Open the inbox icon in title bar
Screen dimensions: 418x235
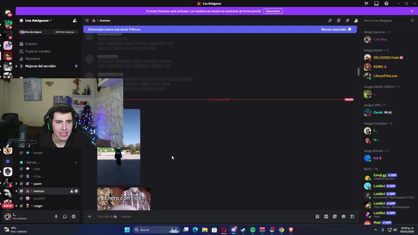[377, 4]
